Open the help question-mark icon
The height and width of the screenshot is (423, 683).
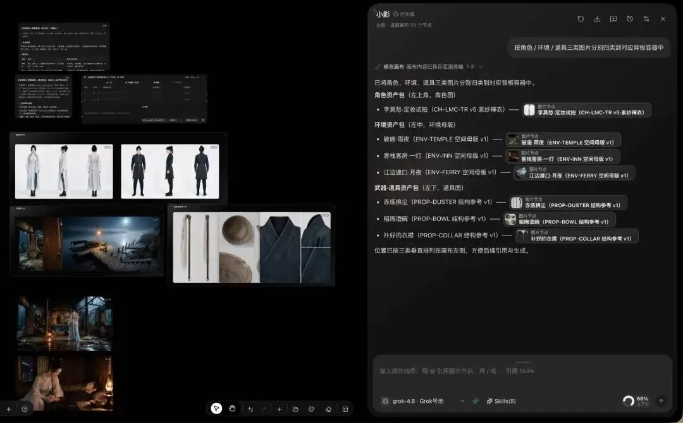click(25, 409)
